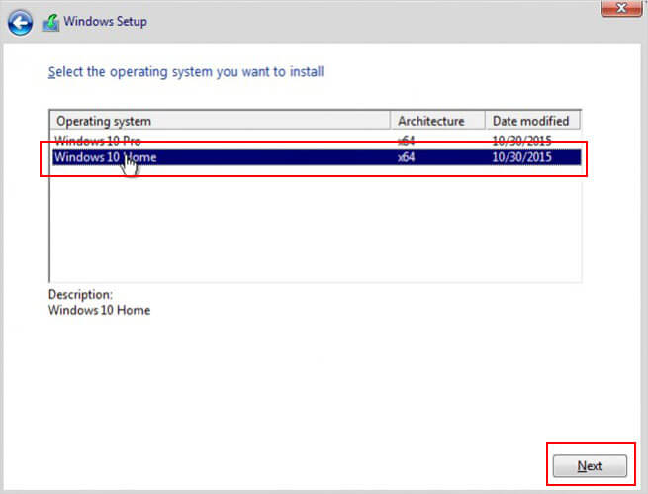Sort by Date modified column header
Viewport: 648px width, 494px height.
532,121
